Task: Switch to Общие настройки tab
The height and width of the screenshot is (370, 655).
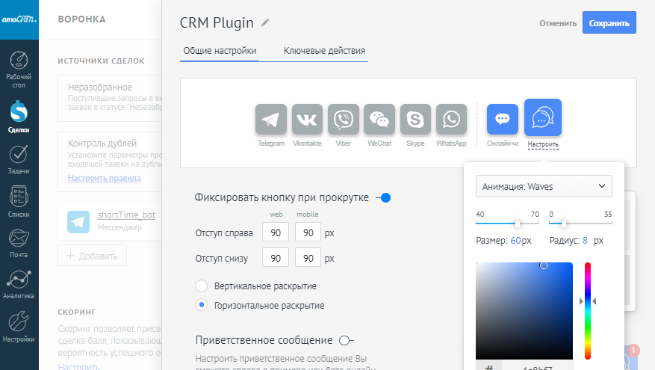Action: tap(219, 51)
